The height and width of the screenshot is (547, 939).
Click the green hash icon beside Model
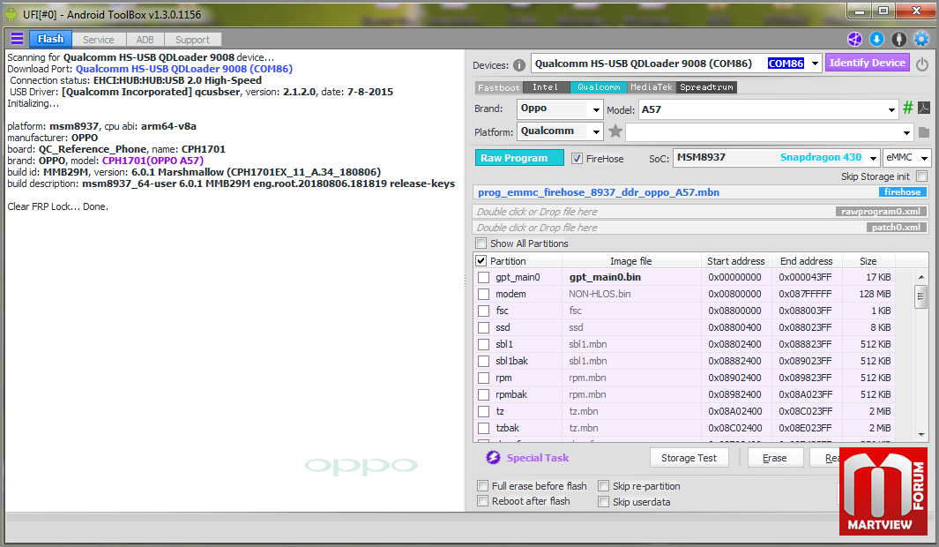[x=908, y=108]
